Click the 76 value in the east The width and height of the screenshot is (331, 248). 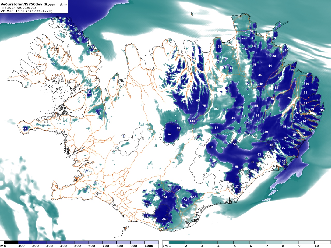289,98
